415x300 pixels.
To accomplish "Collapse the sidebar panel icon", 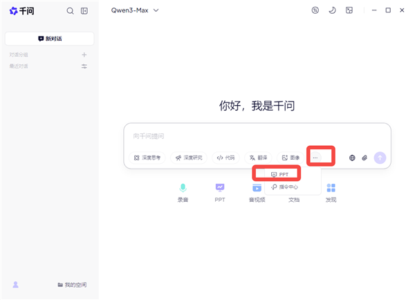I will pyautogui.click(x=84, y=11).
